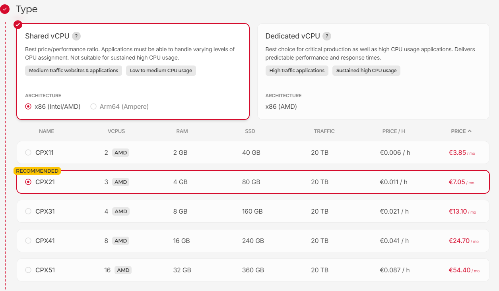Select the CPX41 server plan radio
The height and width of the screenshot is (291, 499).
point(28,241)
